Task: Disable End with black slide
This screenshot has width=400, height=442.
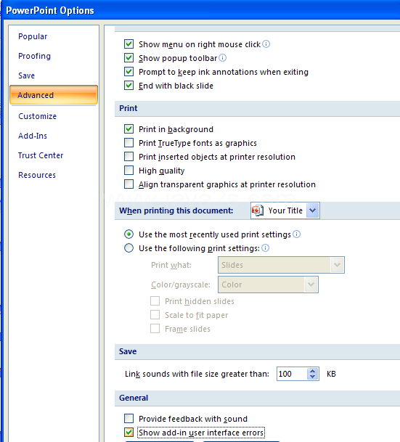Action: 128,86
